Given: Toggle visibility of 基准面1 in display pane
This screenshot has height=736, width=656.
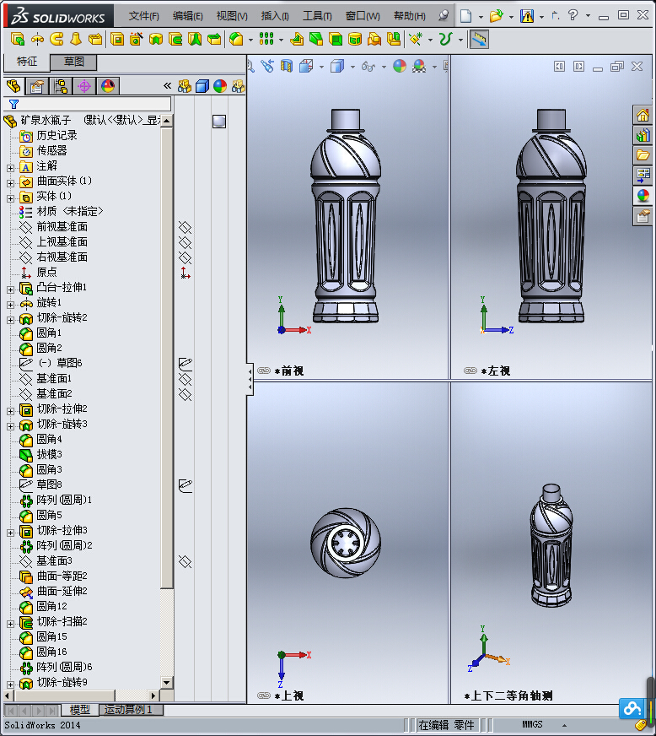Looking at the screenshot, I should coord(186,379).
